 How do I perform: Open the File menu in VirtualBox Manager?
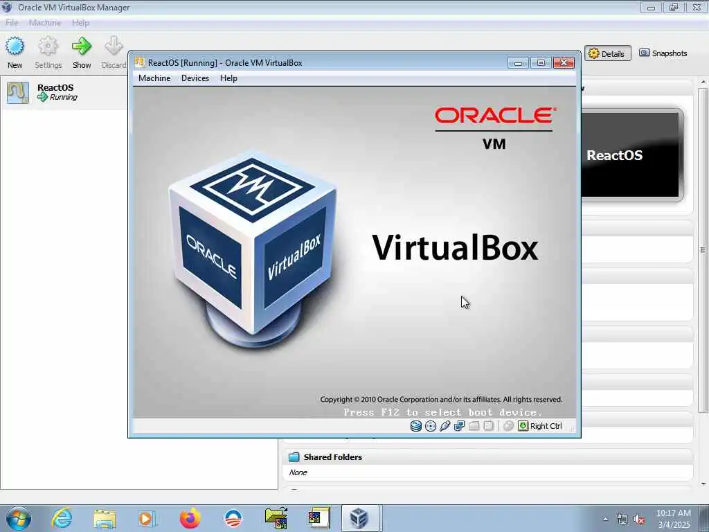[x=12, y=23]
